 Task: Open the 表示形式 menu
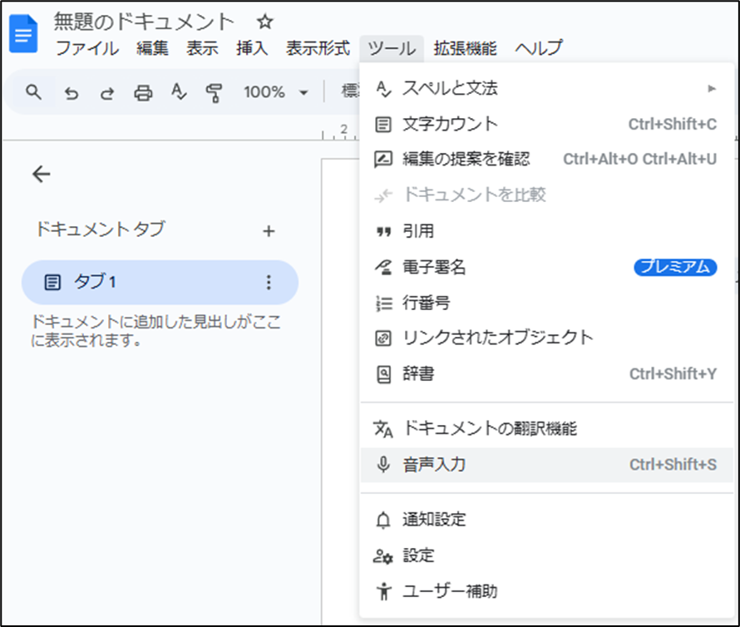(x=318, y=48)
